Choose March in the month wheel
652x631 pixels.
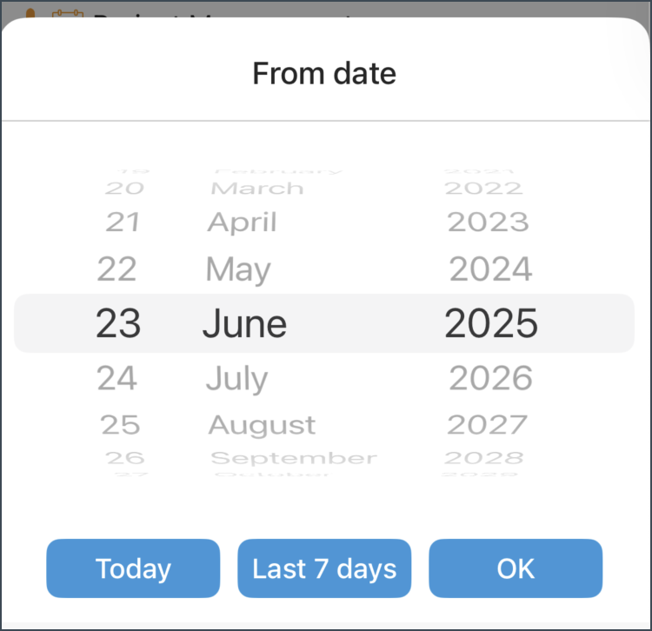click(x=257, y=189)
